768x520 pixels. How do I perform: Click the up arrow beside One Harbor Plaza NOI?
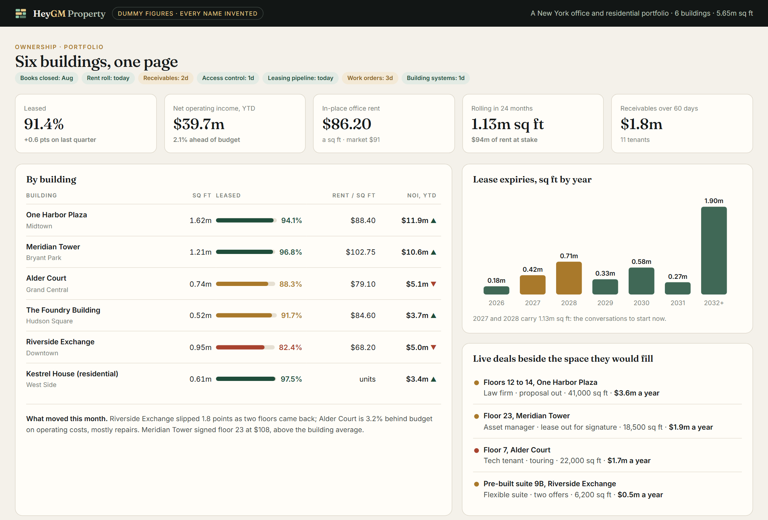tap(433, 221)
